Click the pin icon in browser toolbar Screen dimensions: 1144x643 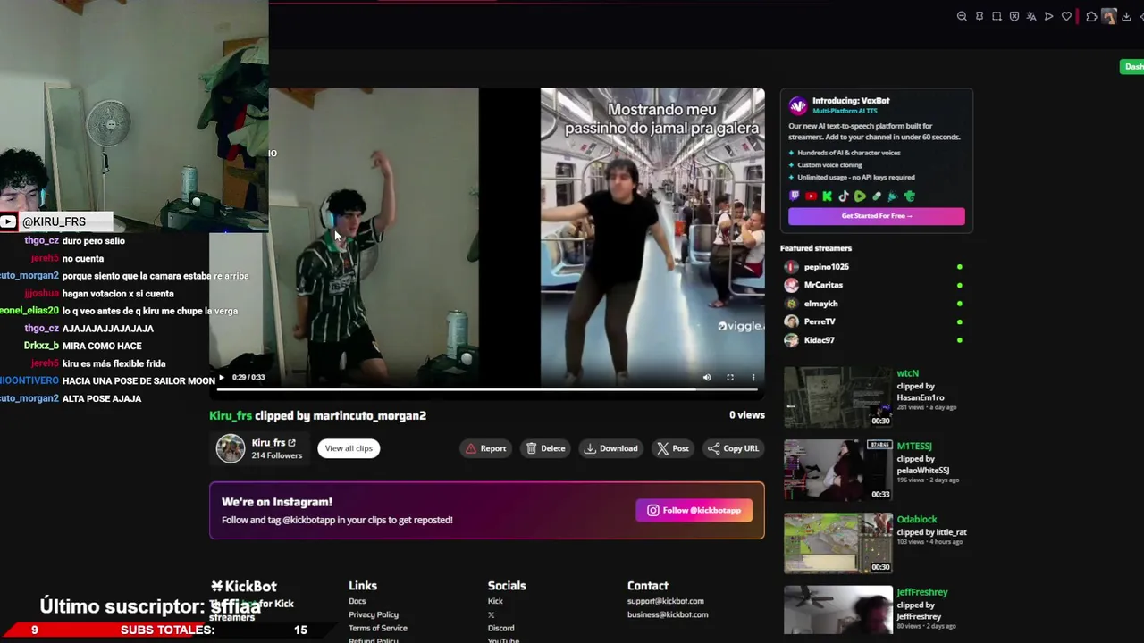(x=980, y=16)
